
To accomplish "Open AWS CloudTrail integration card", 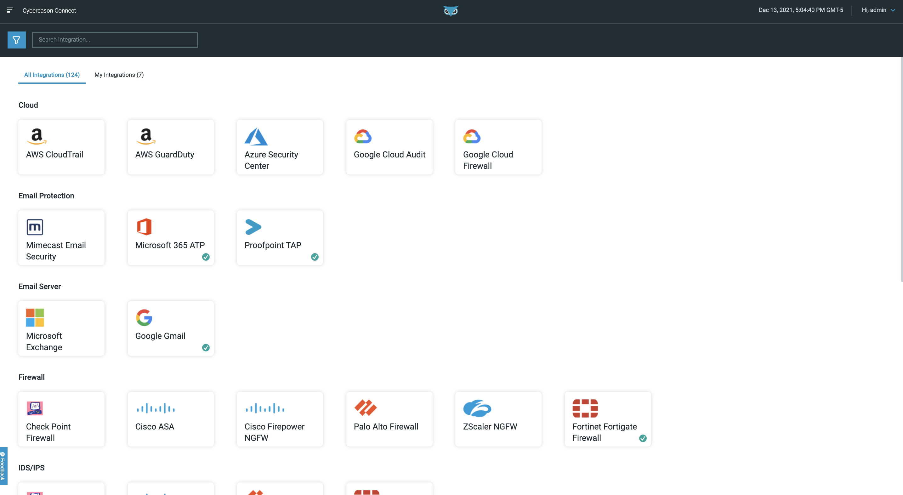I will 61,147.
